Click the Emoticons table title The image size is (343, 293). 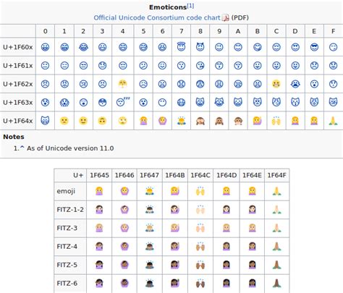pos(168,7)
